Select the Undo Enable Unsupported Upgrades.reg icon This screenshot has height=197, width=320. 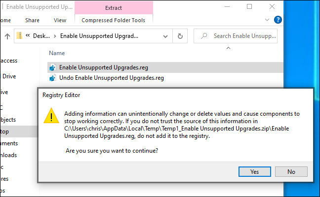52,77
